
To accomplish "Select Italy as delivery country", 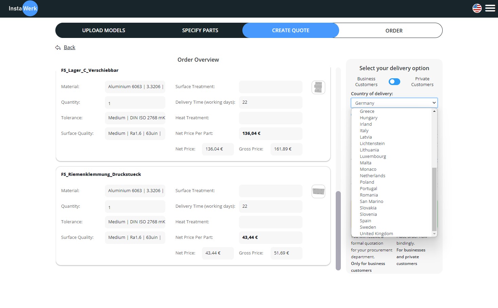I will (364, 130).
